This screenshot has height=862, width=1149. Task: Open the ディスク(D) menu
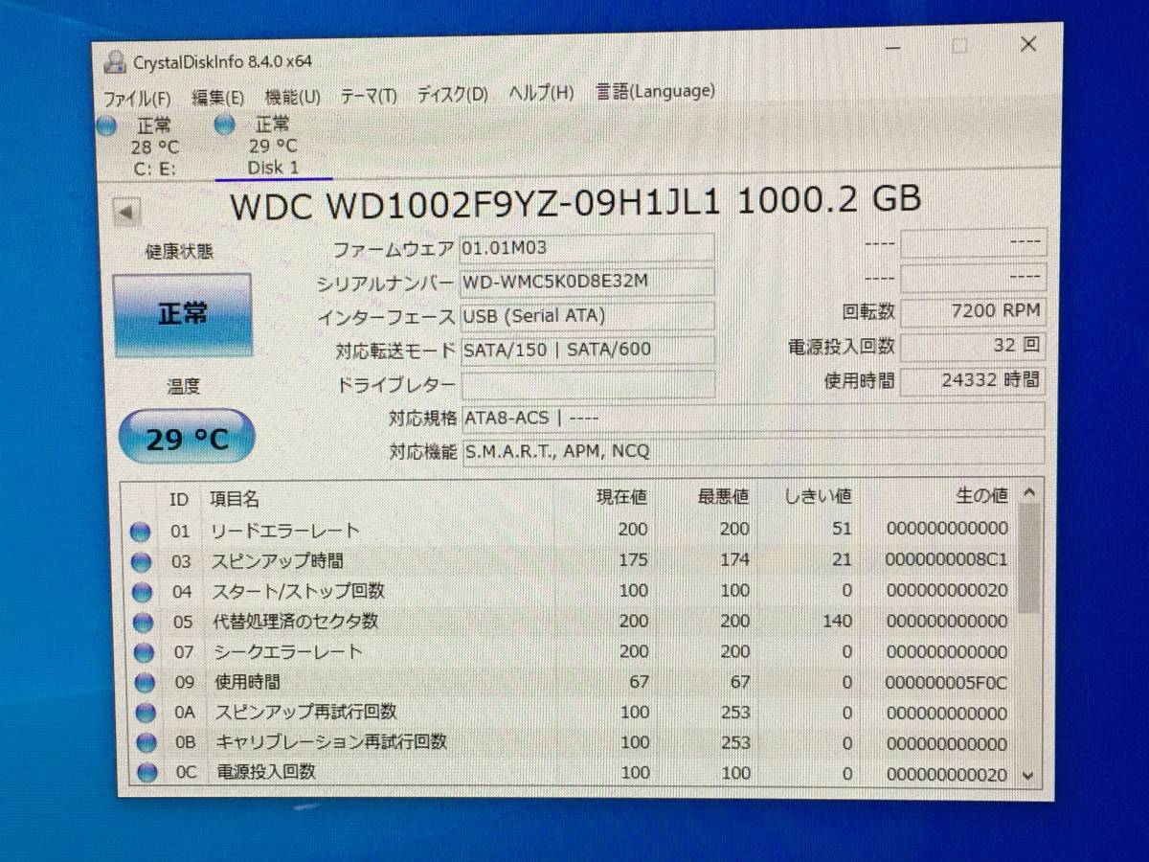tap(452, 94)
